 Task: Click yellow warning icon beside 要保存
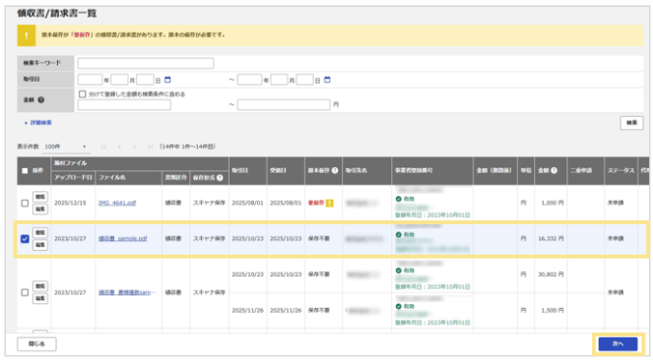click(329, 203)
